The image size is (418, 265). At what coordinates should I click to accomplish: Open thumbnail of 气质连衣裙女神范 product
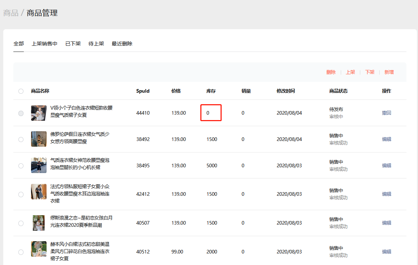coord(39,165)
